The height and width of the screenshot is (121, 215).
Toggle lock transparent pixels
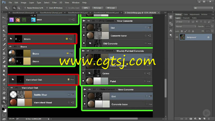182,31
